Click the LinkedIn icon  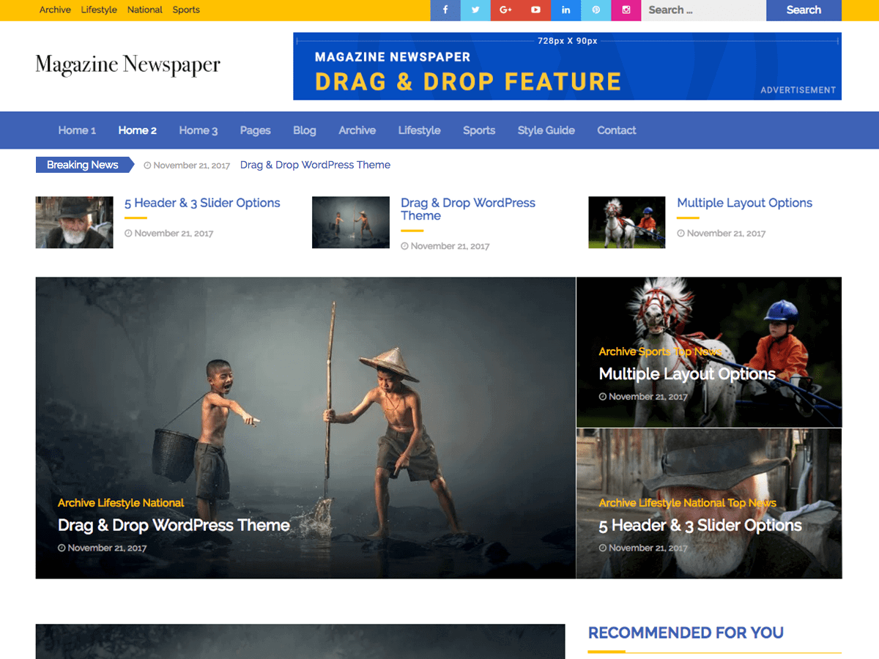point(565,10)
